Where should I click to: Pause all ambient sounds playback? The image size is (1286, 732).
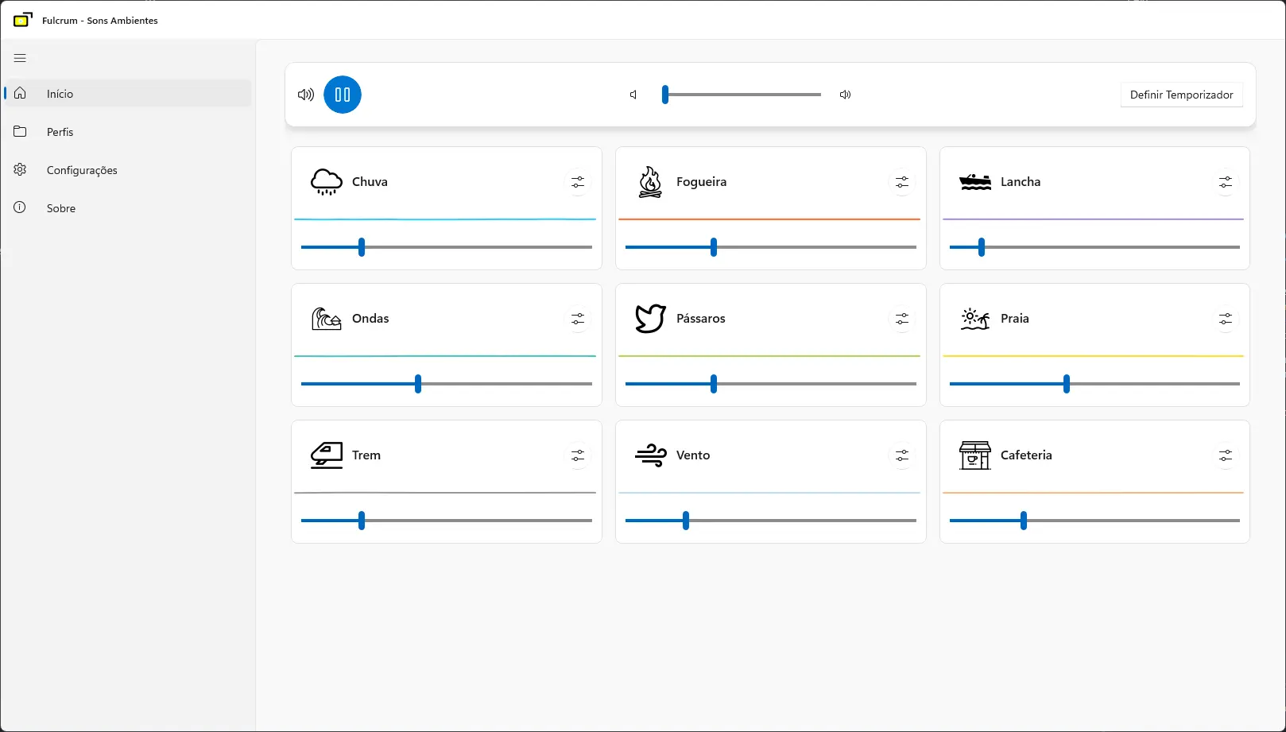(x=343, y=95)
